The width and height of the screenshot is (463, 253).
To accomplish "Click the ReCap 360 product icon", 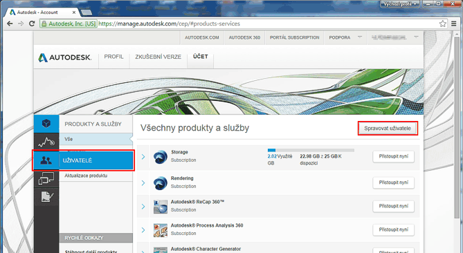I will click(161, 207).
